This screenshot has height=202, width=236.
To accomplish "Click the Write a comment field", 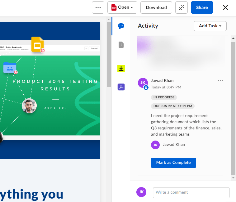I will click(191, 193).
